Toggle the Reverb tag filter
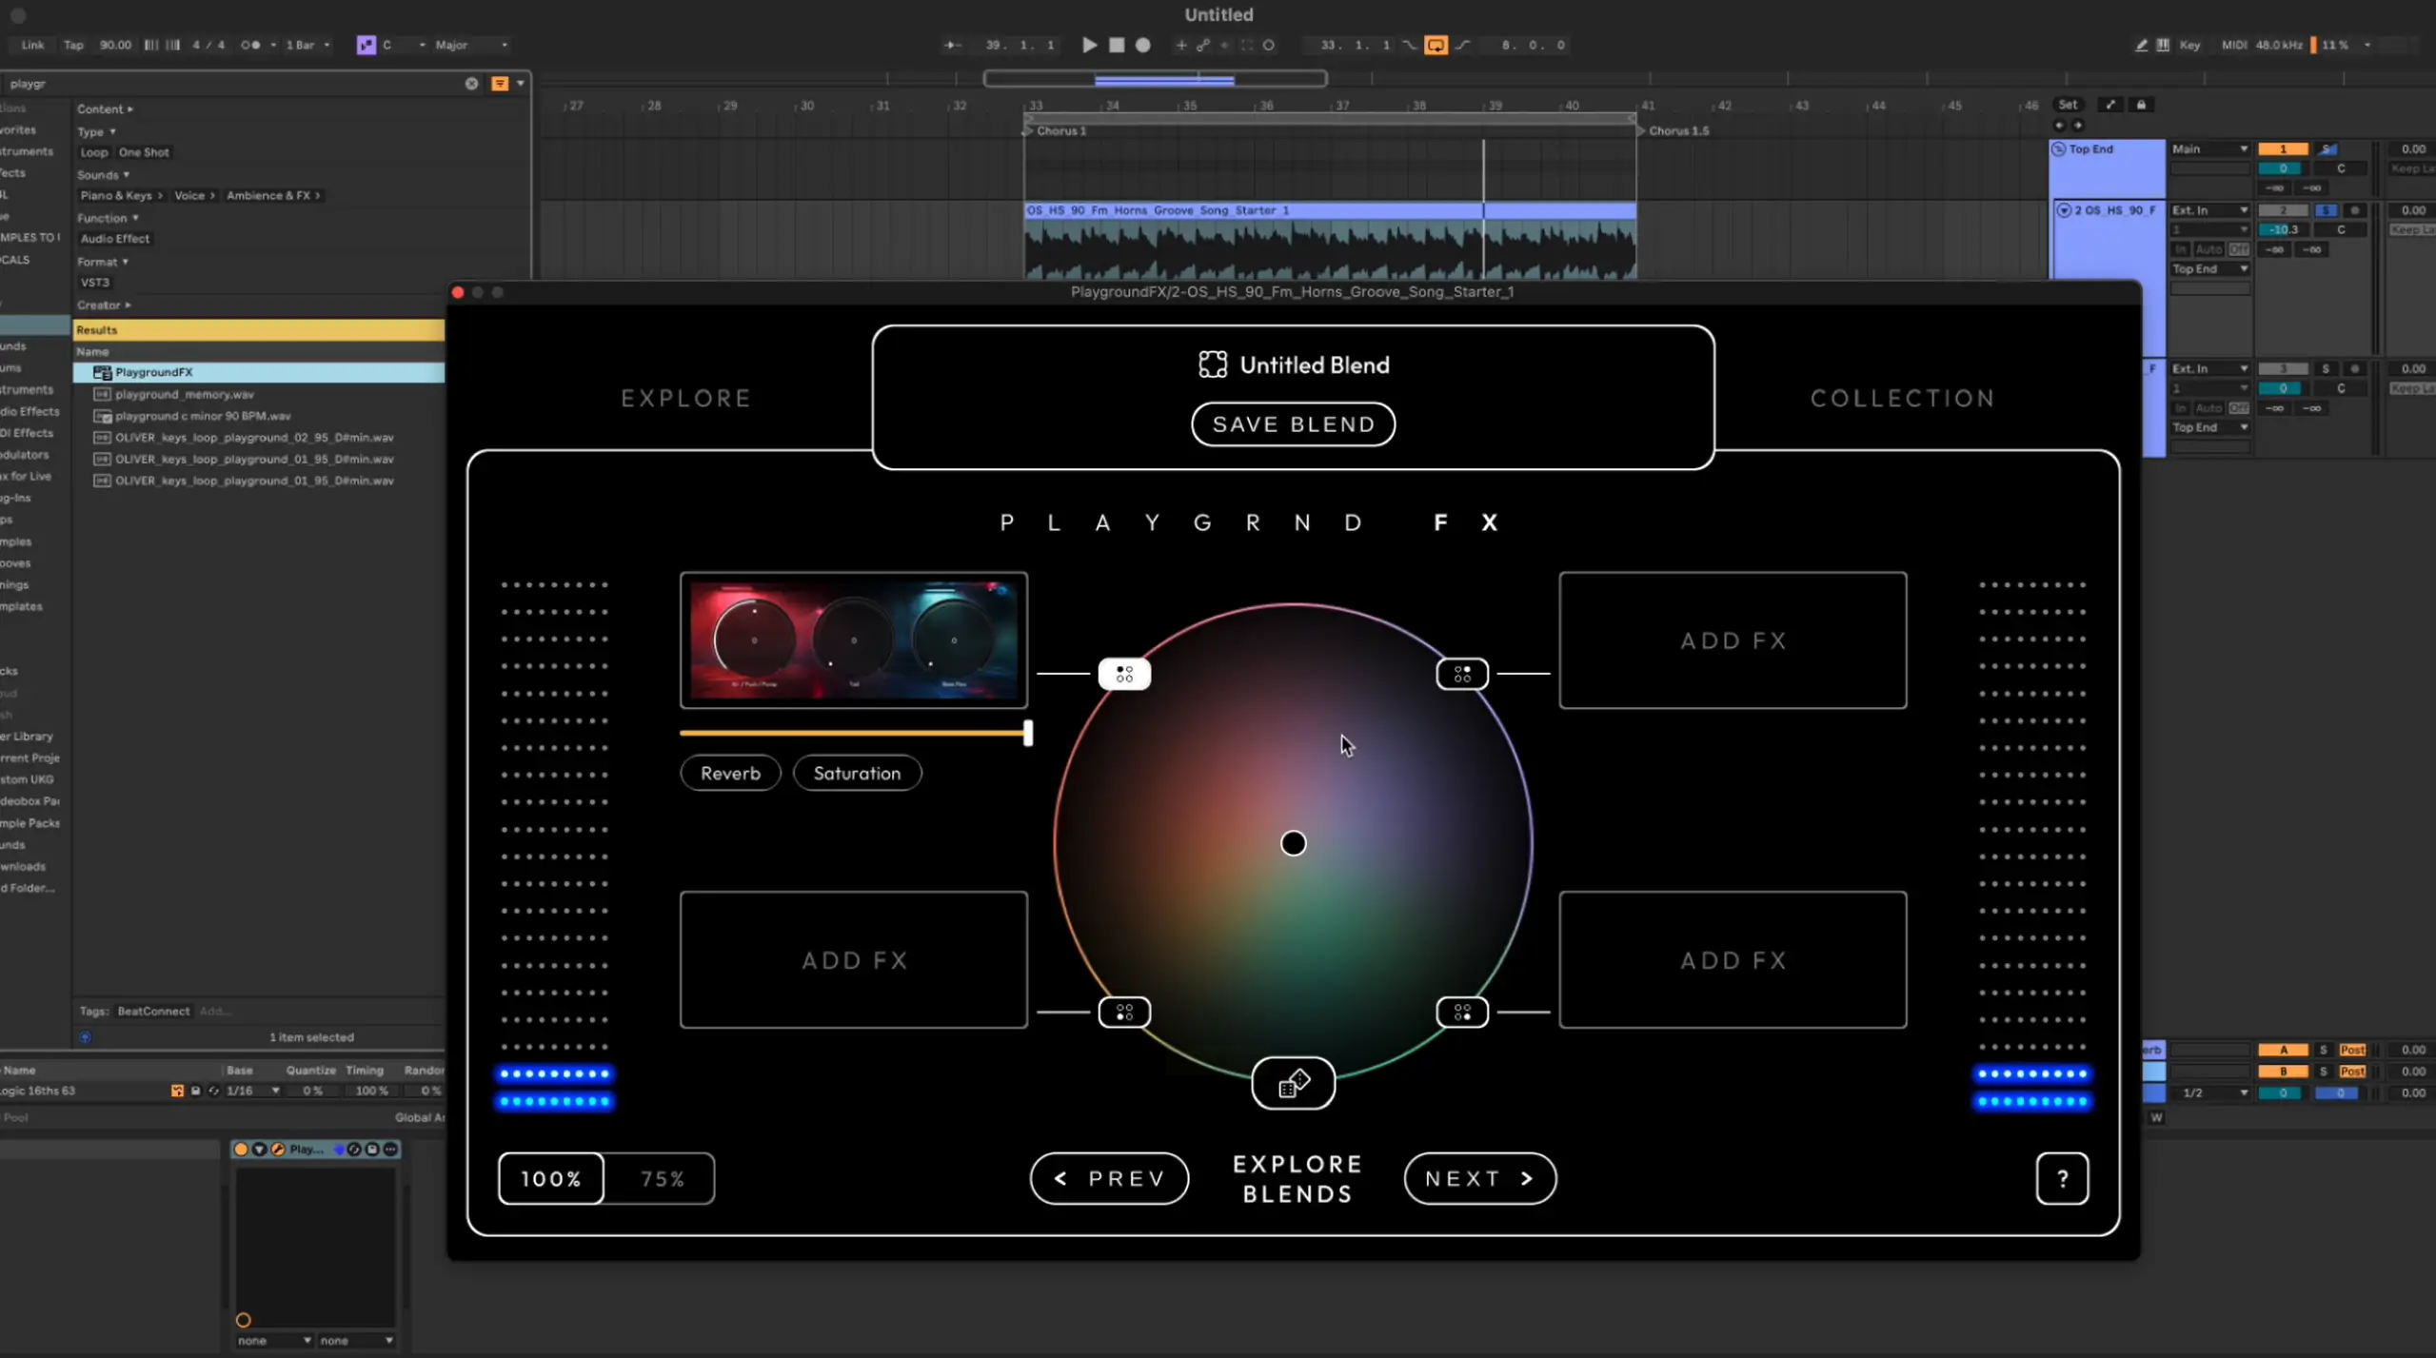The width and height of the screenshot is (2436, 1358). pos(730,773)
